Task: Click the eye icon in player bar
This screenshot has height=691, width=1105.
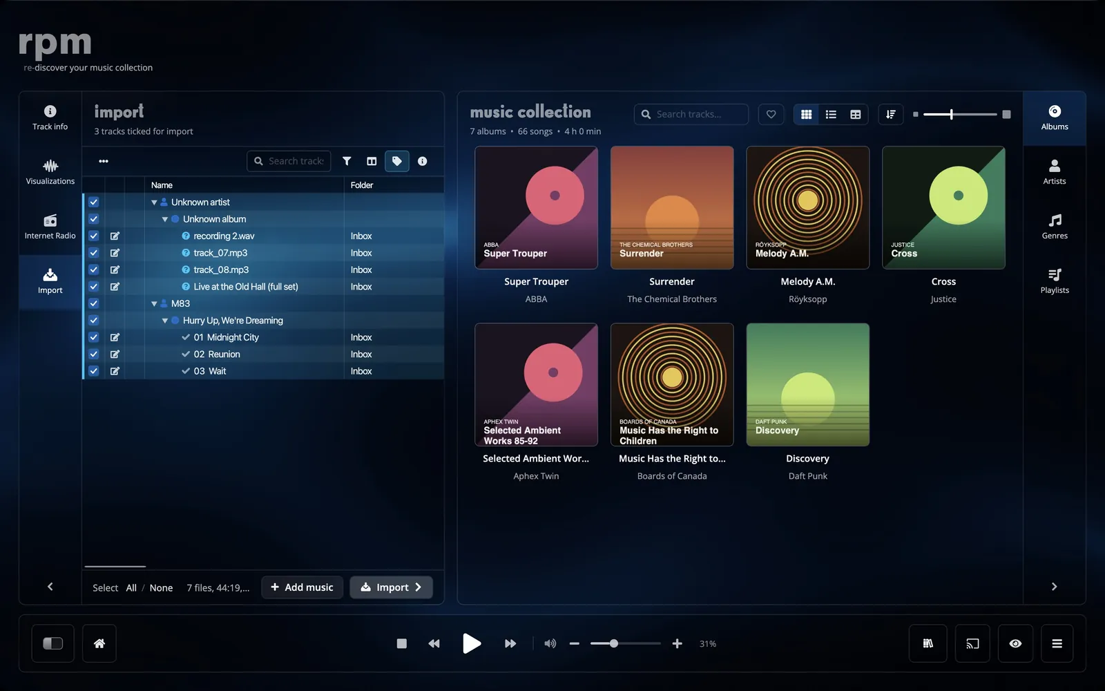Action: (x=1015, y=643)
